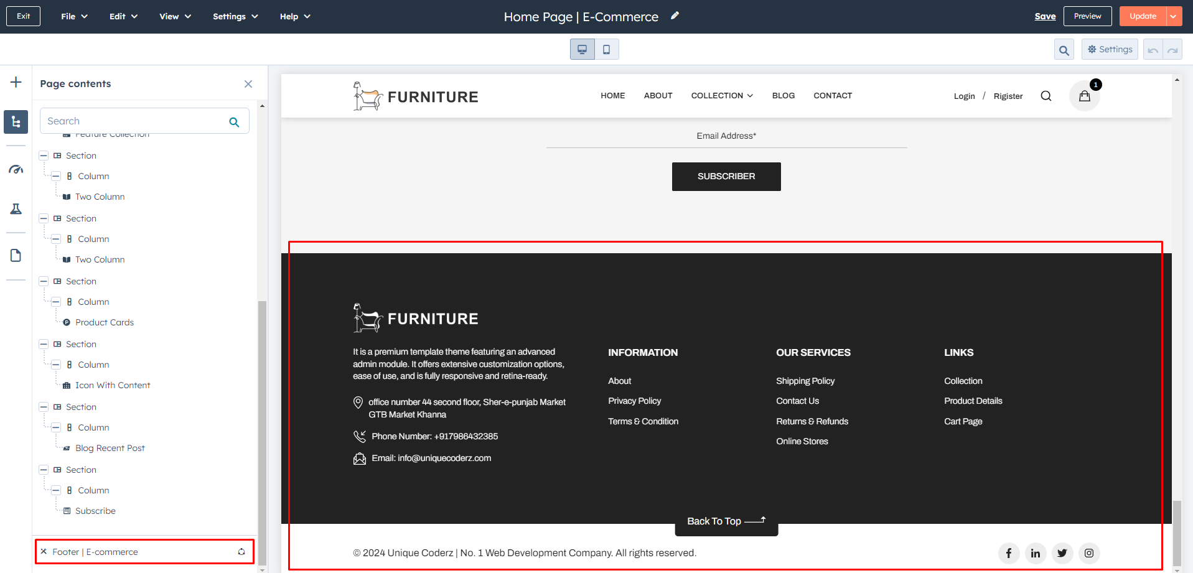This screenshot has height=573, width=1193.
Task: Open the File menu
Action: click(74, 16)
